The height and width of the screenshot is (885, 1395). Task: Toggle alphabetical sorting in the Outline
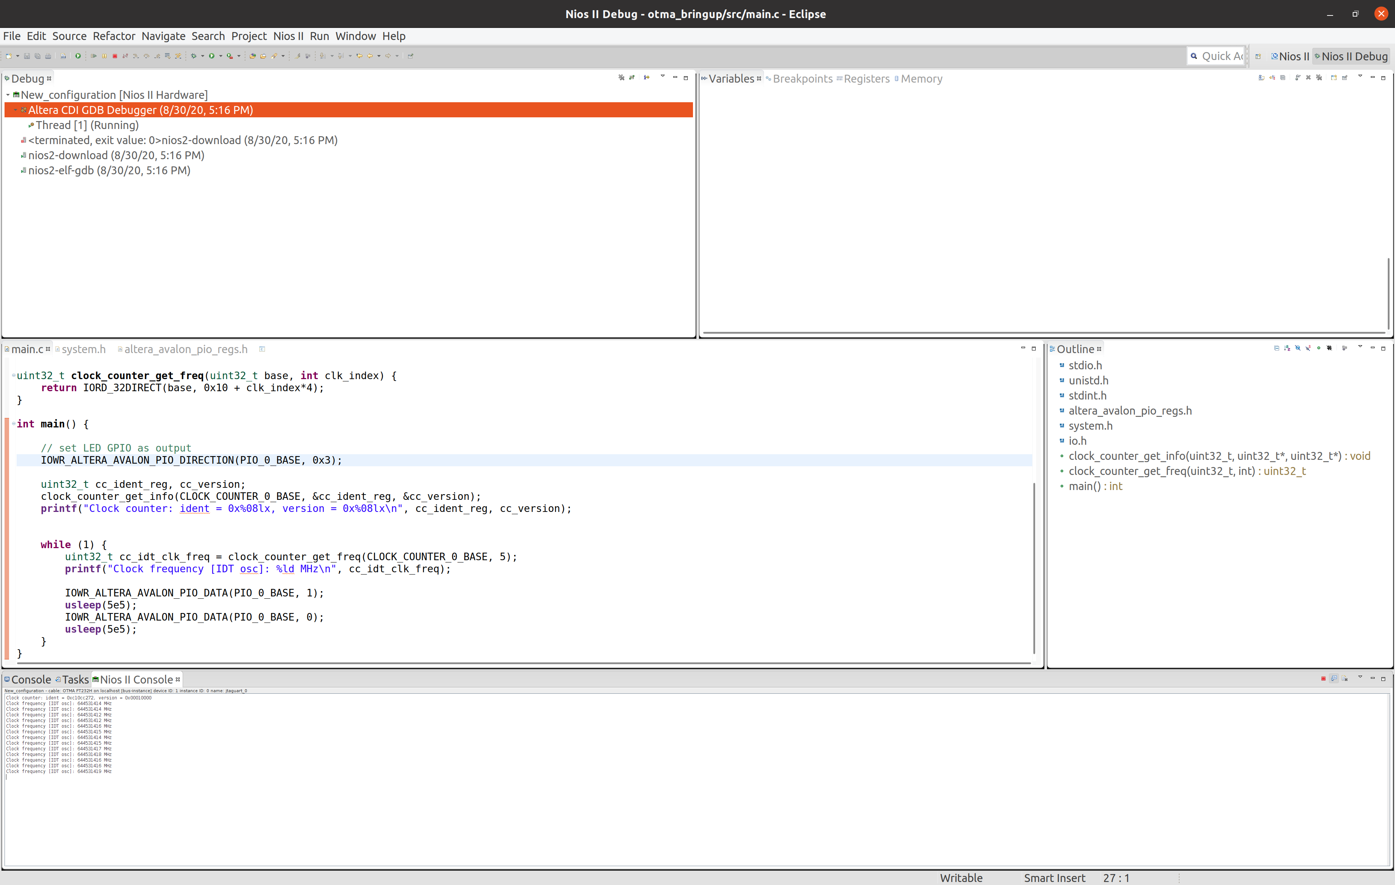1287,349
